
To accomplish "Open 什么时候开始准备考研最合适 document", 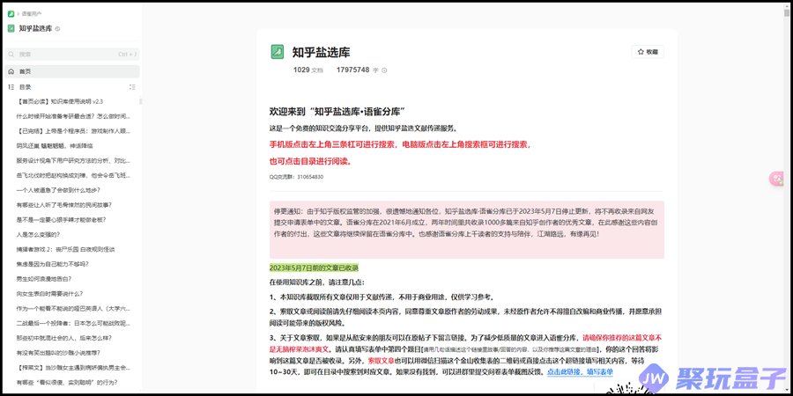I will point(73,116).
